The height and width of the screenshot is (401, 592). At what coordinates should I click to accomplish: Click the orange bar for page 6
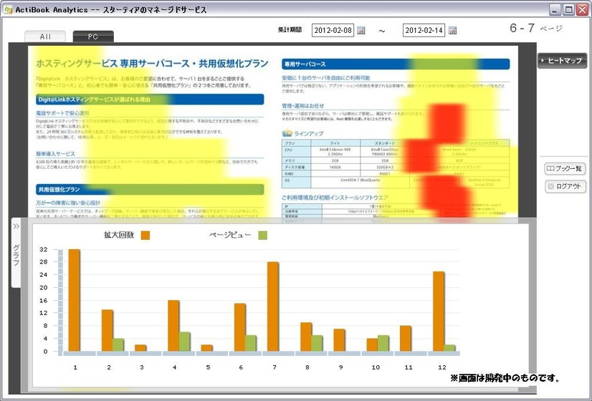(240, 327)
